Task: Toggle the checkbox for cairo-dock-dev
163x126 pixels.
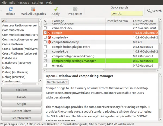Action: [45, 28]
